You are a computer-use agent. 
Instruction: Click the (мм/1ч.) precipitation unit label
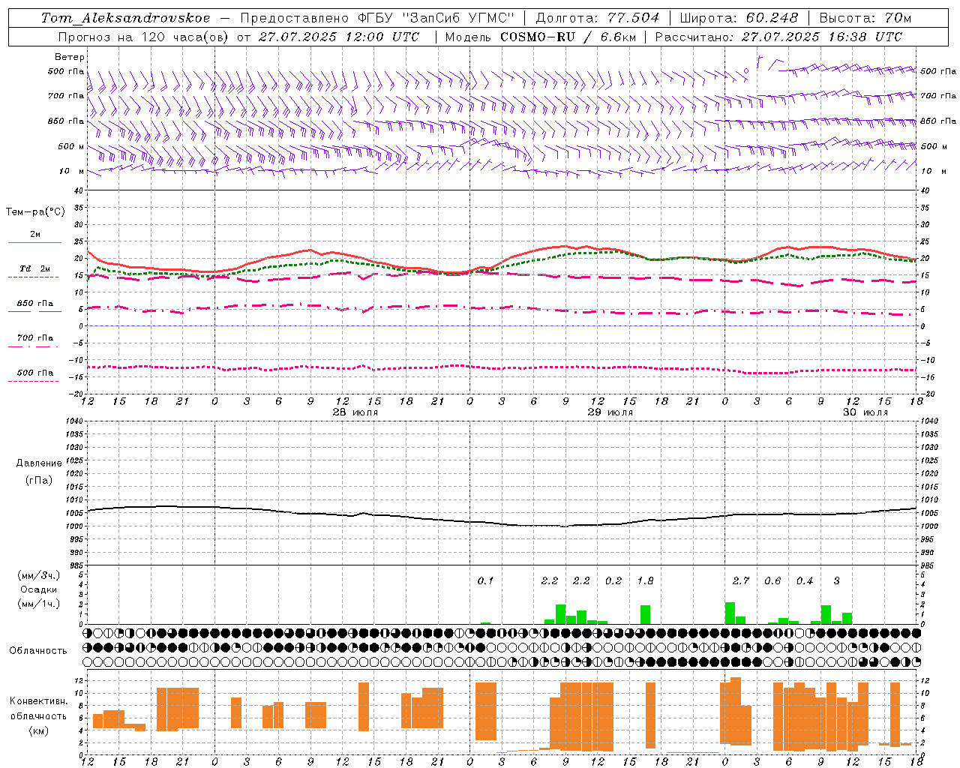(39, 604)
